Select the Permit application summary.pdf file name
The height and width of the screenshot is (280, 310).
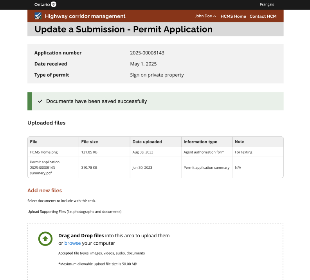pyautogui.click(x=45, y=167)
